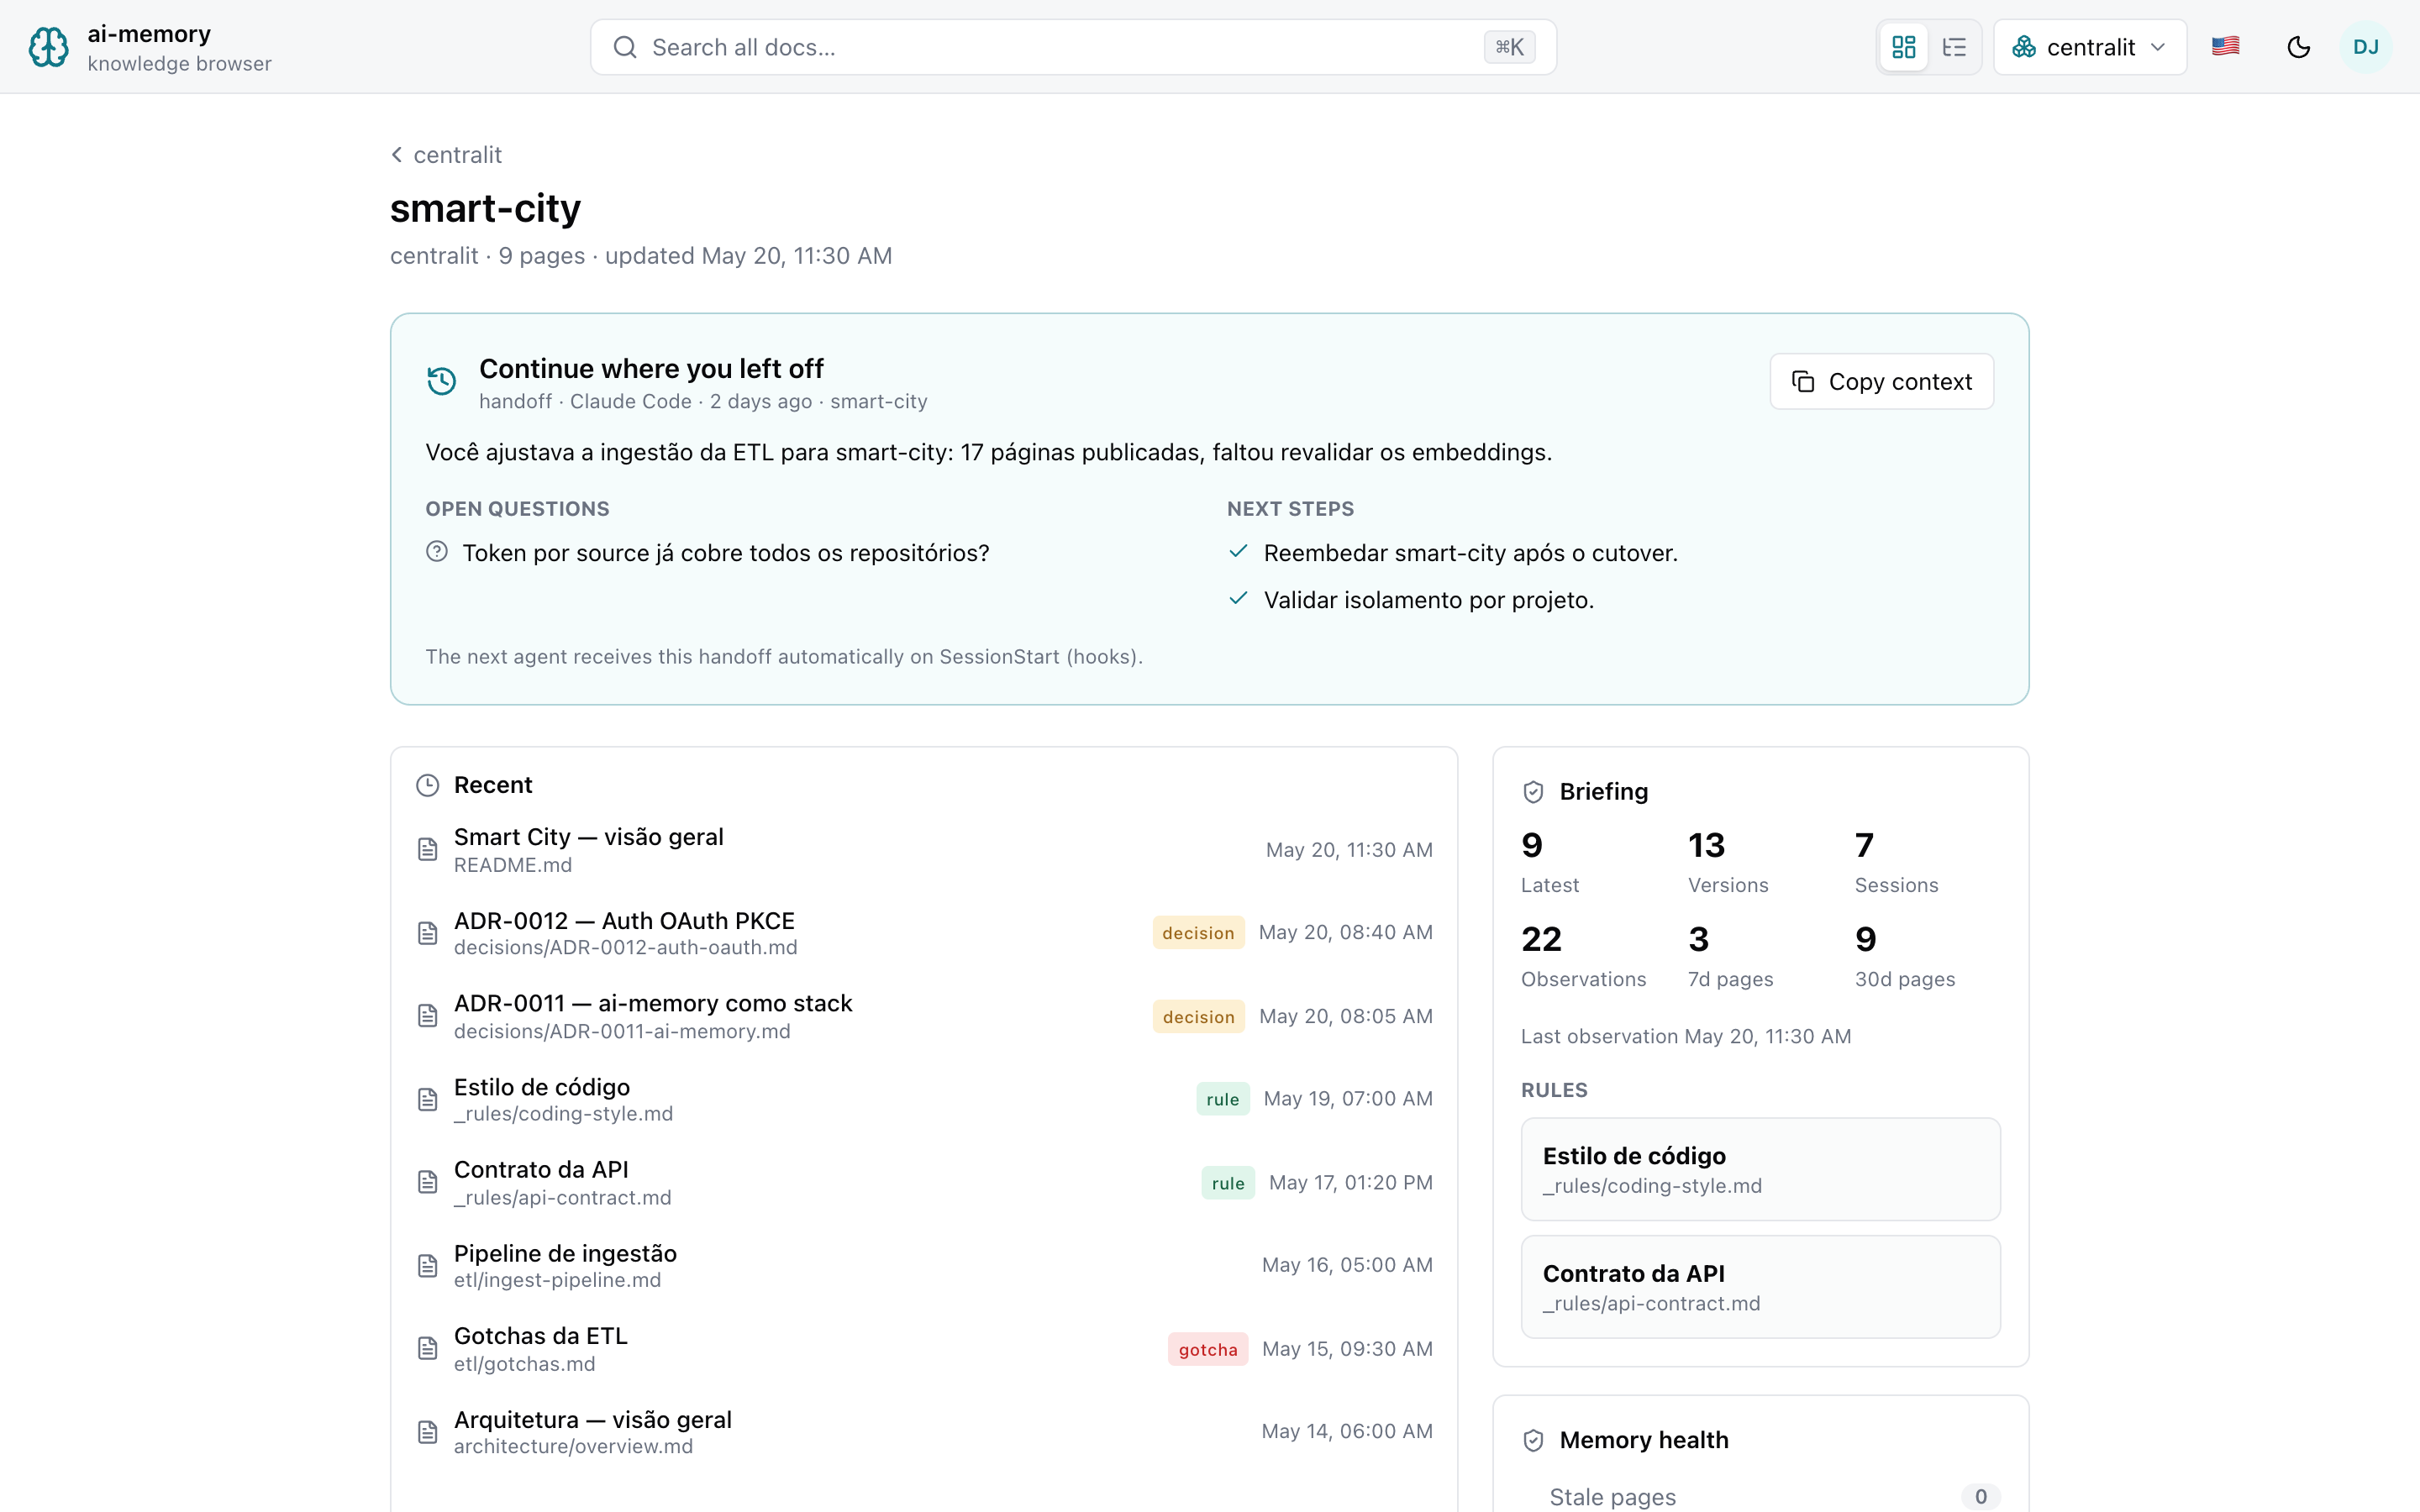This screenshot has height=1512, width=2420.
Task: Go back to centralit breadcrumb
Action: (x=446, y=155)
